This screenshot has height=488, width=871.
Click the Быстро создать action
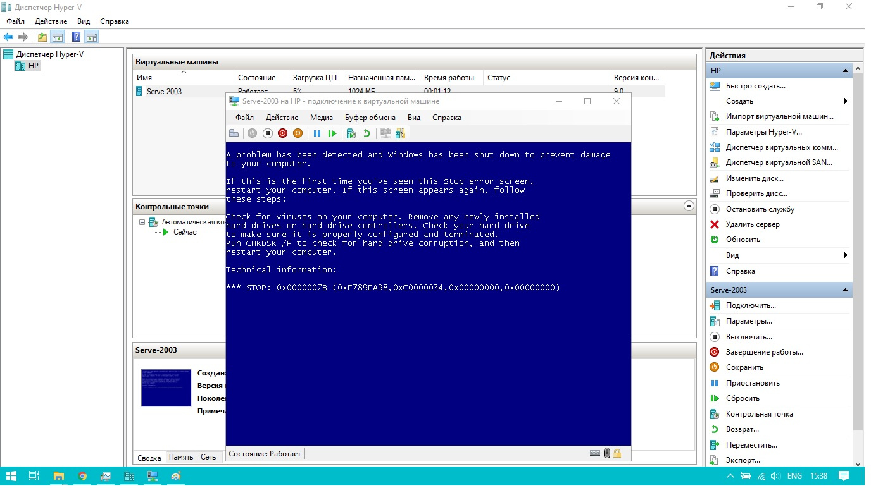[x=755, y=86]
